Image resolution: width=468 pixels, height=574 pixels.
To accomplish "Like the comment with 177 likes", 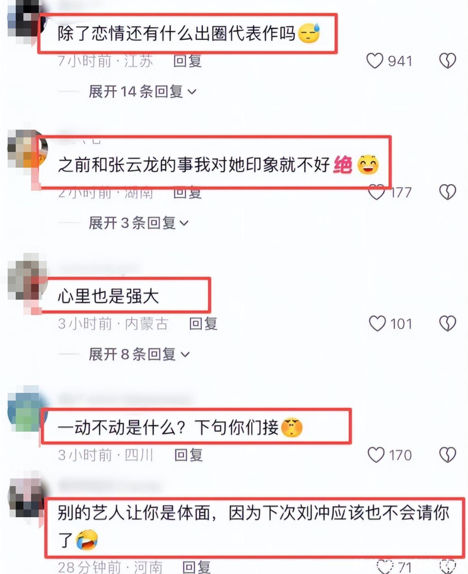I will [x=376, y=192].
